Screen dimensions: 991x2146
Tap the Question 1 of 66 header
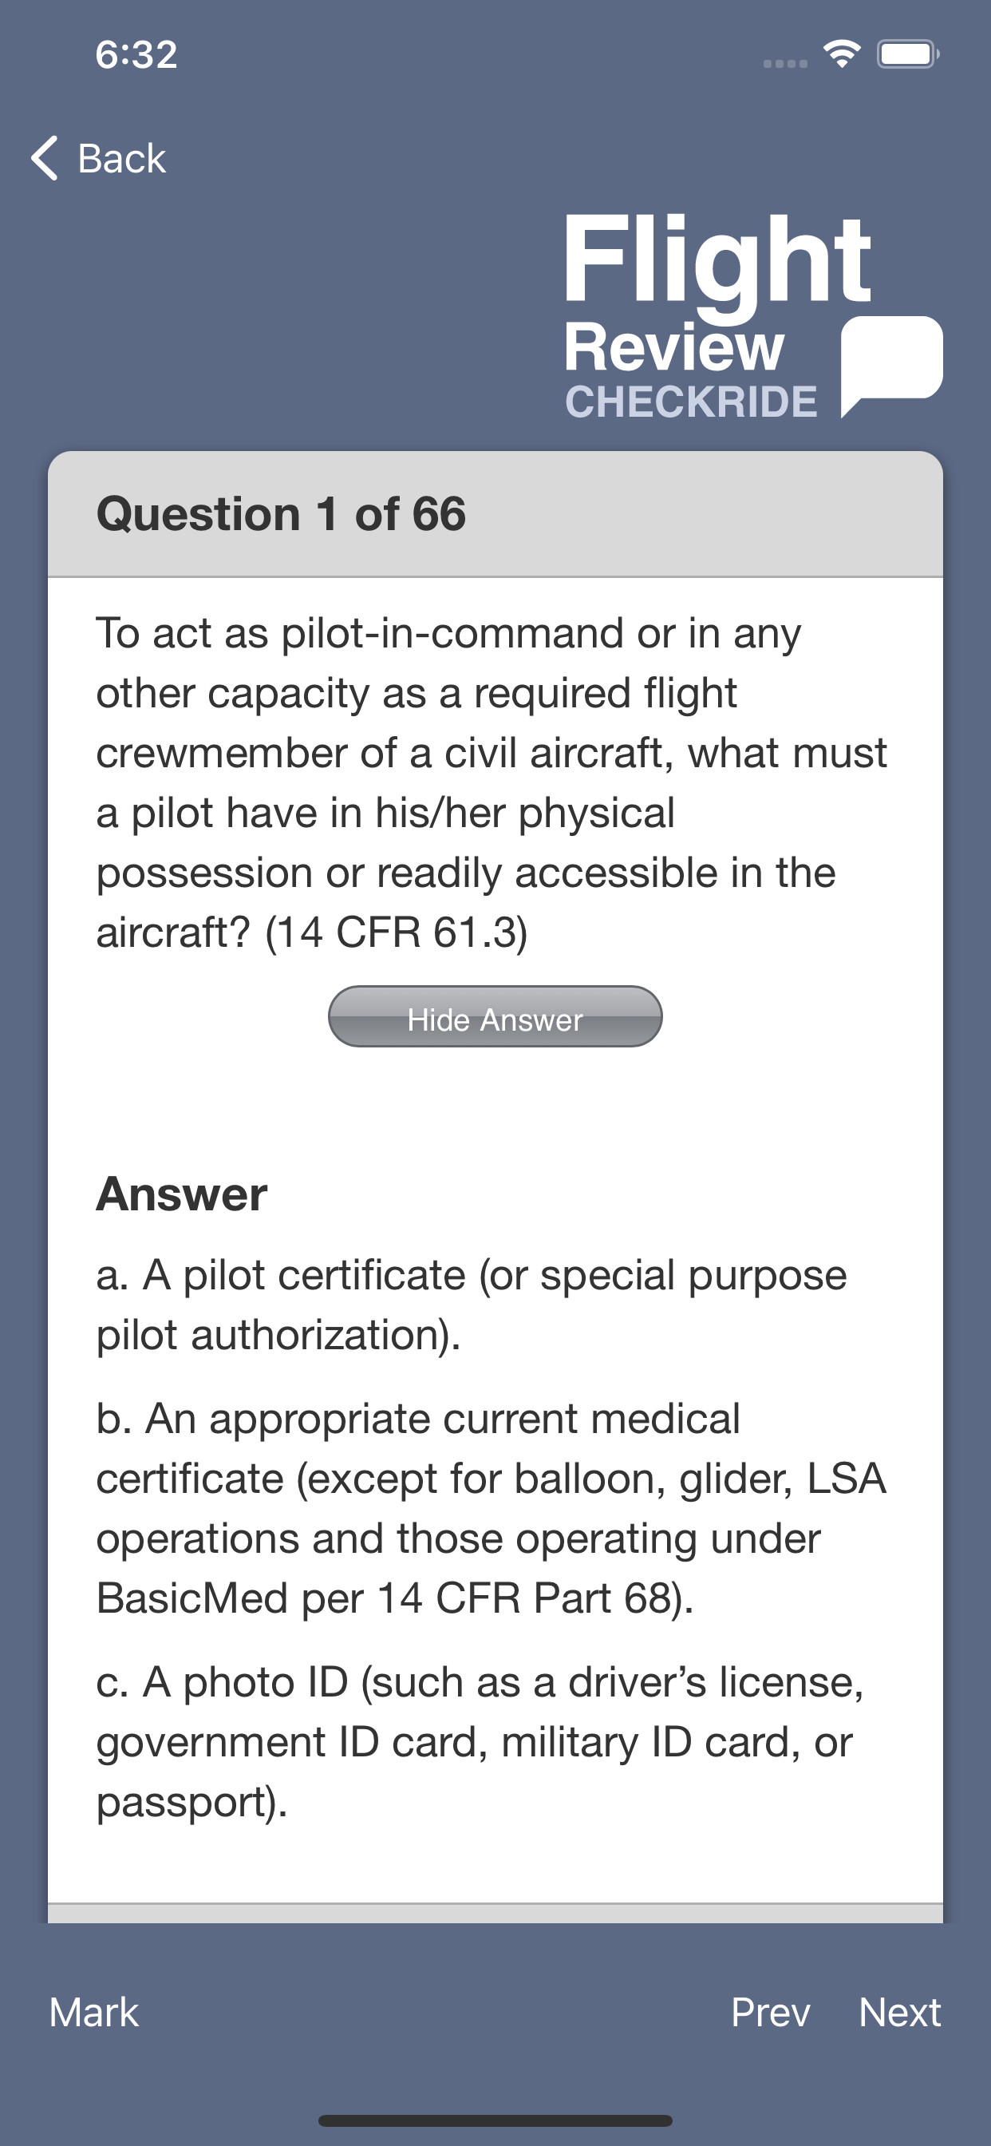pos(282,513)
